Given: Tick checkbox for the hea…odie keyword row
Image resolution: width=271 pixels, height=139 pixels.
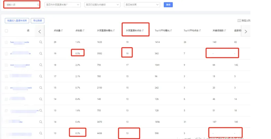Looking at the screenshot, I should click(6, 42).
